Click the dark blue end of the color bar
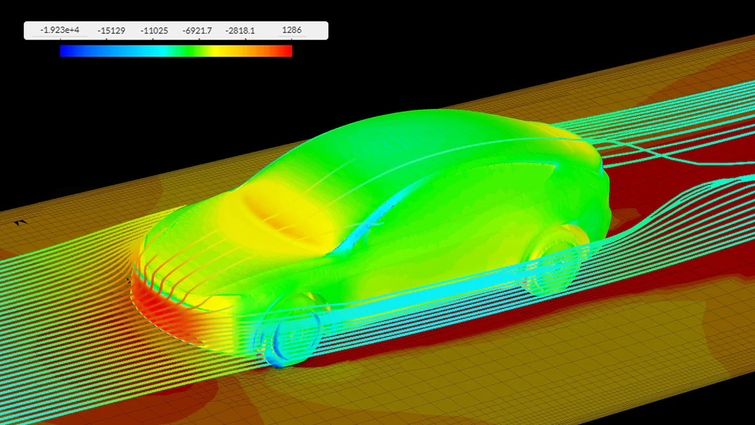Viewport: 755px width, 425px height. pyautogui.click(x=65, y=51)
